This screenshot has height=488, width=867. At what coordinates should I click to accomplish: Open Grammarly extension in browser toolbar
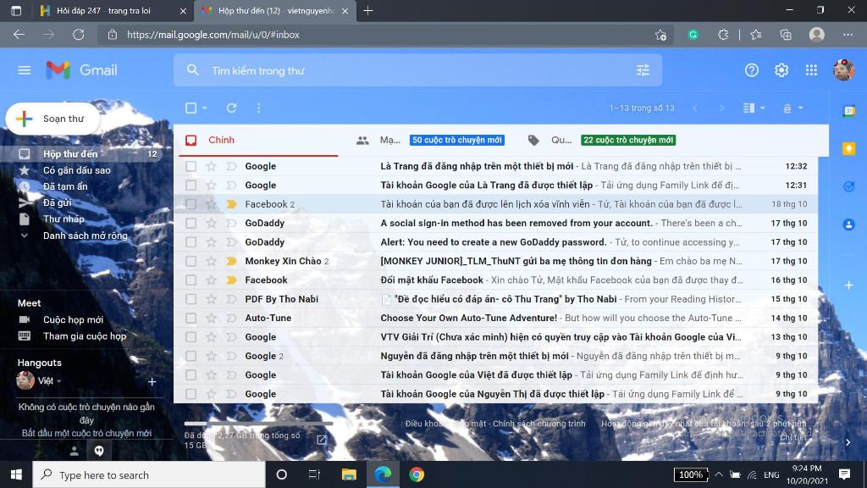693,34
